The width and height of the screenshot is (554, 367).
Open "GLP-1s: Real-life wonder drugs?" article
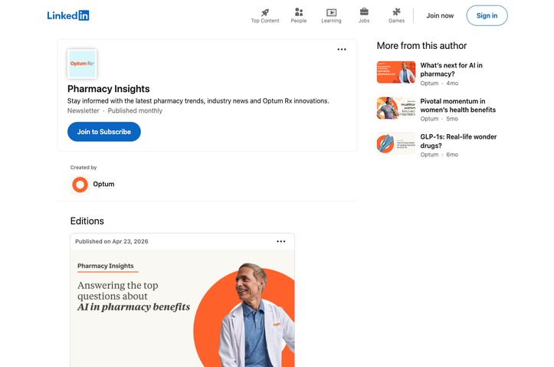[x=458, y=141]
